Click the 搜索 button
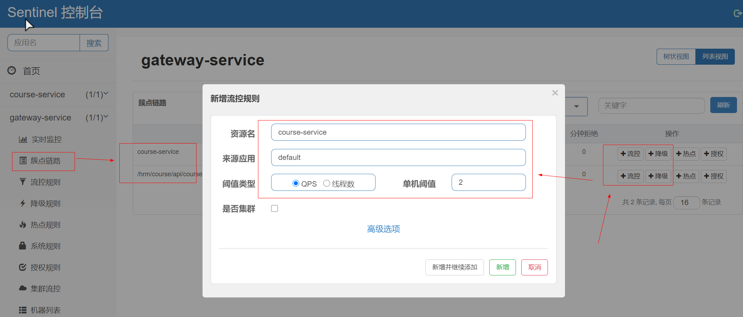 coord(94,43)
